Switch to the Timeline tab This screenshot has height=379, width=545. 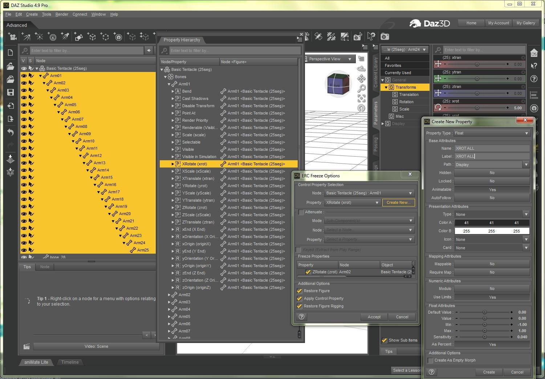[70, 362]
